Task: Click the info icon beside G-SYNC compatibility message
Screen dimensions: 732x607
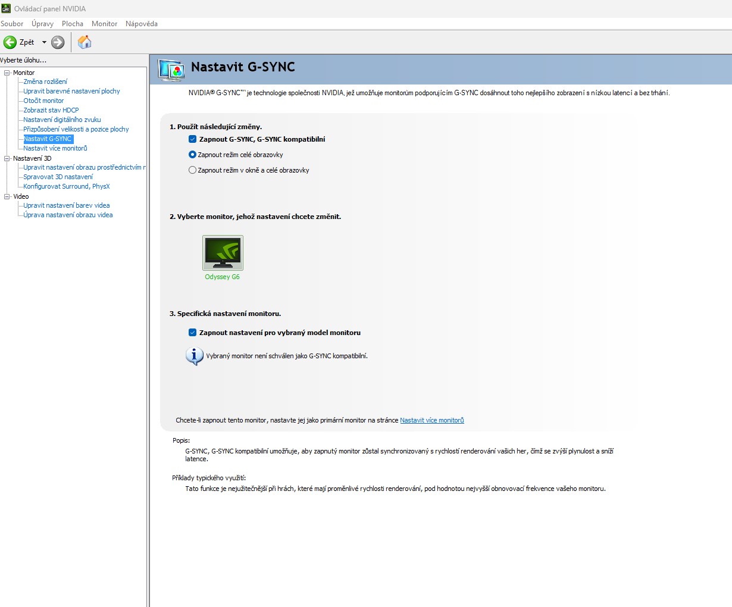Action: click(195, 356)
